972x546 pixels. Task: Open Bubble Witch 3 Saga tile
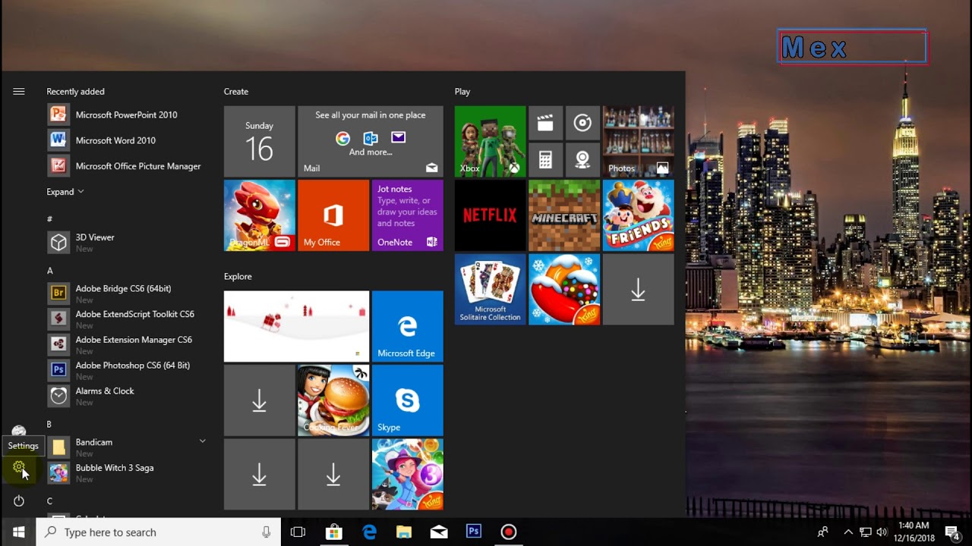[407, 474]
